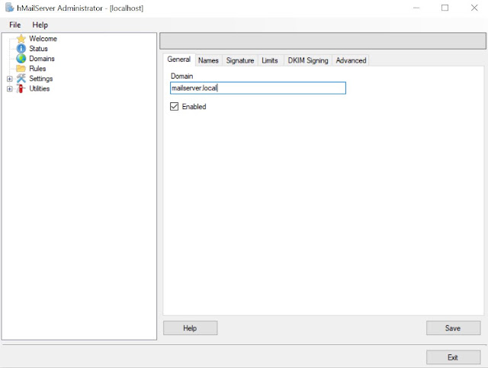This screenshot has width=488, height=368.
Task: Select Status in the tree
Action: (38, 49)
